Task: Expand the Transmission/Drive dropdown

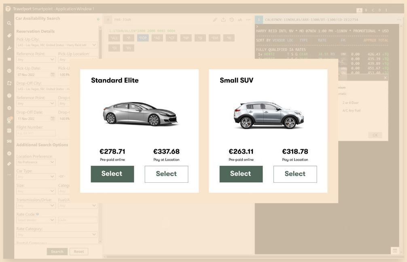Action: [36, 206]
